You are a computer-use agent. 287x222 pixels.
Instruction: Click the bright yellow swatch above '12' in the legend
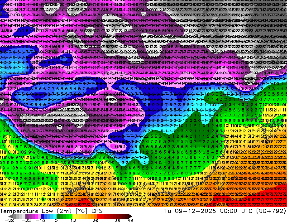pyautogui.click(x=74, y=216)
